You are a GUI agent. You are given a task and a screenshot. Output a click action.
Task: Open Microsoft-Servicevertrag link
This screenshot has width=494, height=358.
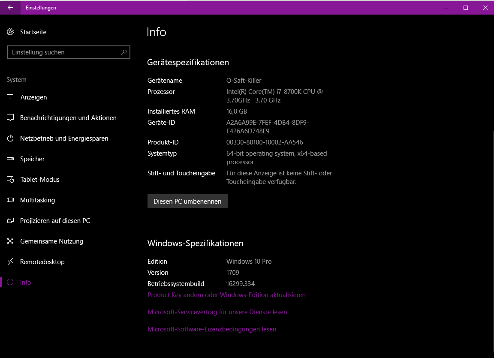tap(217, 312)
